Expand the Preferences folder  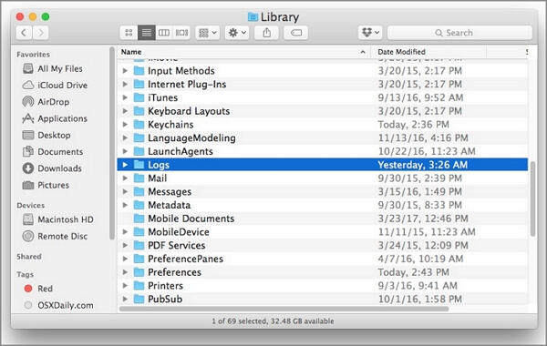click(x=125, y=272)
